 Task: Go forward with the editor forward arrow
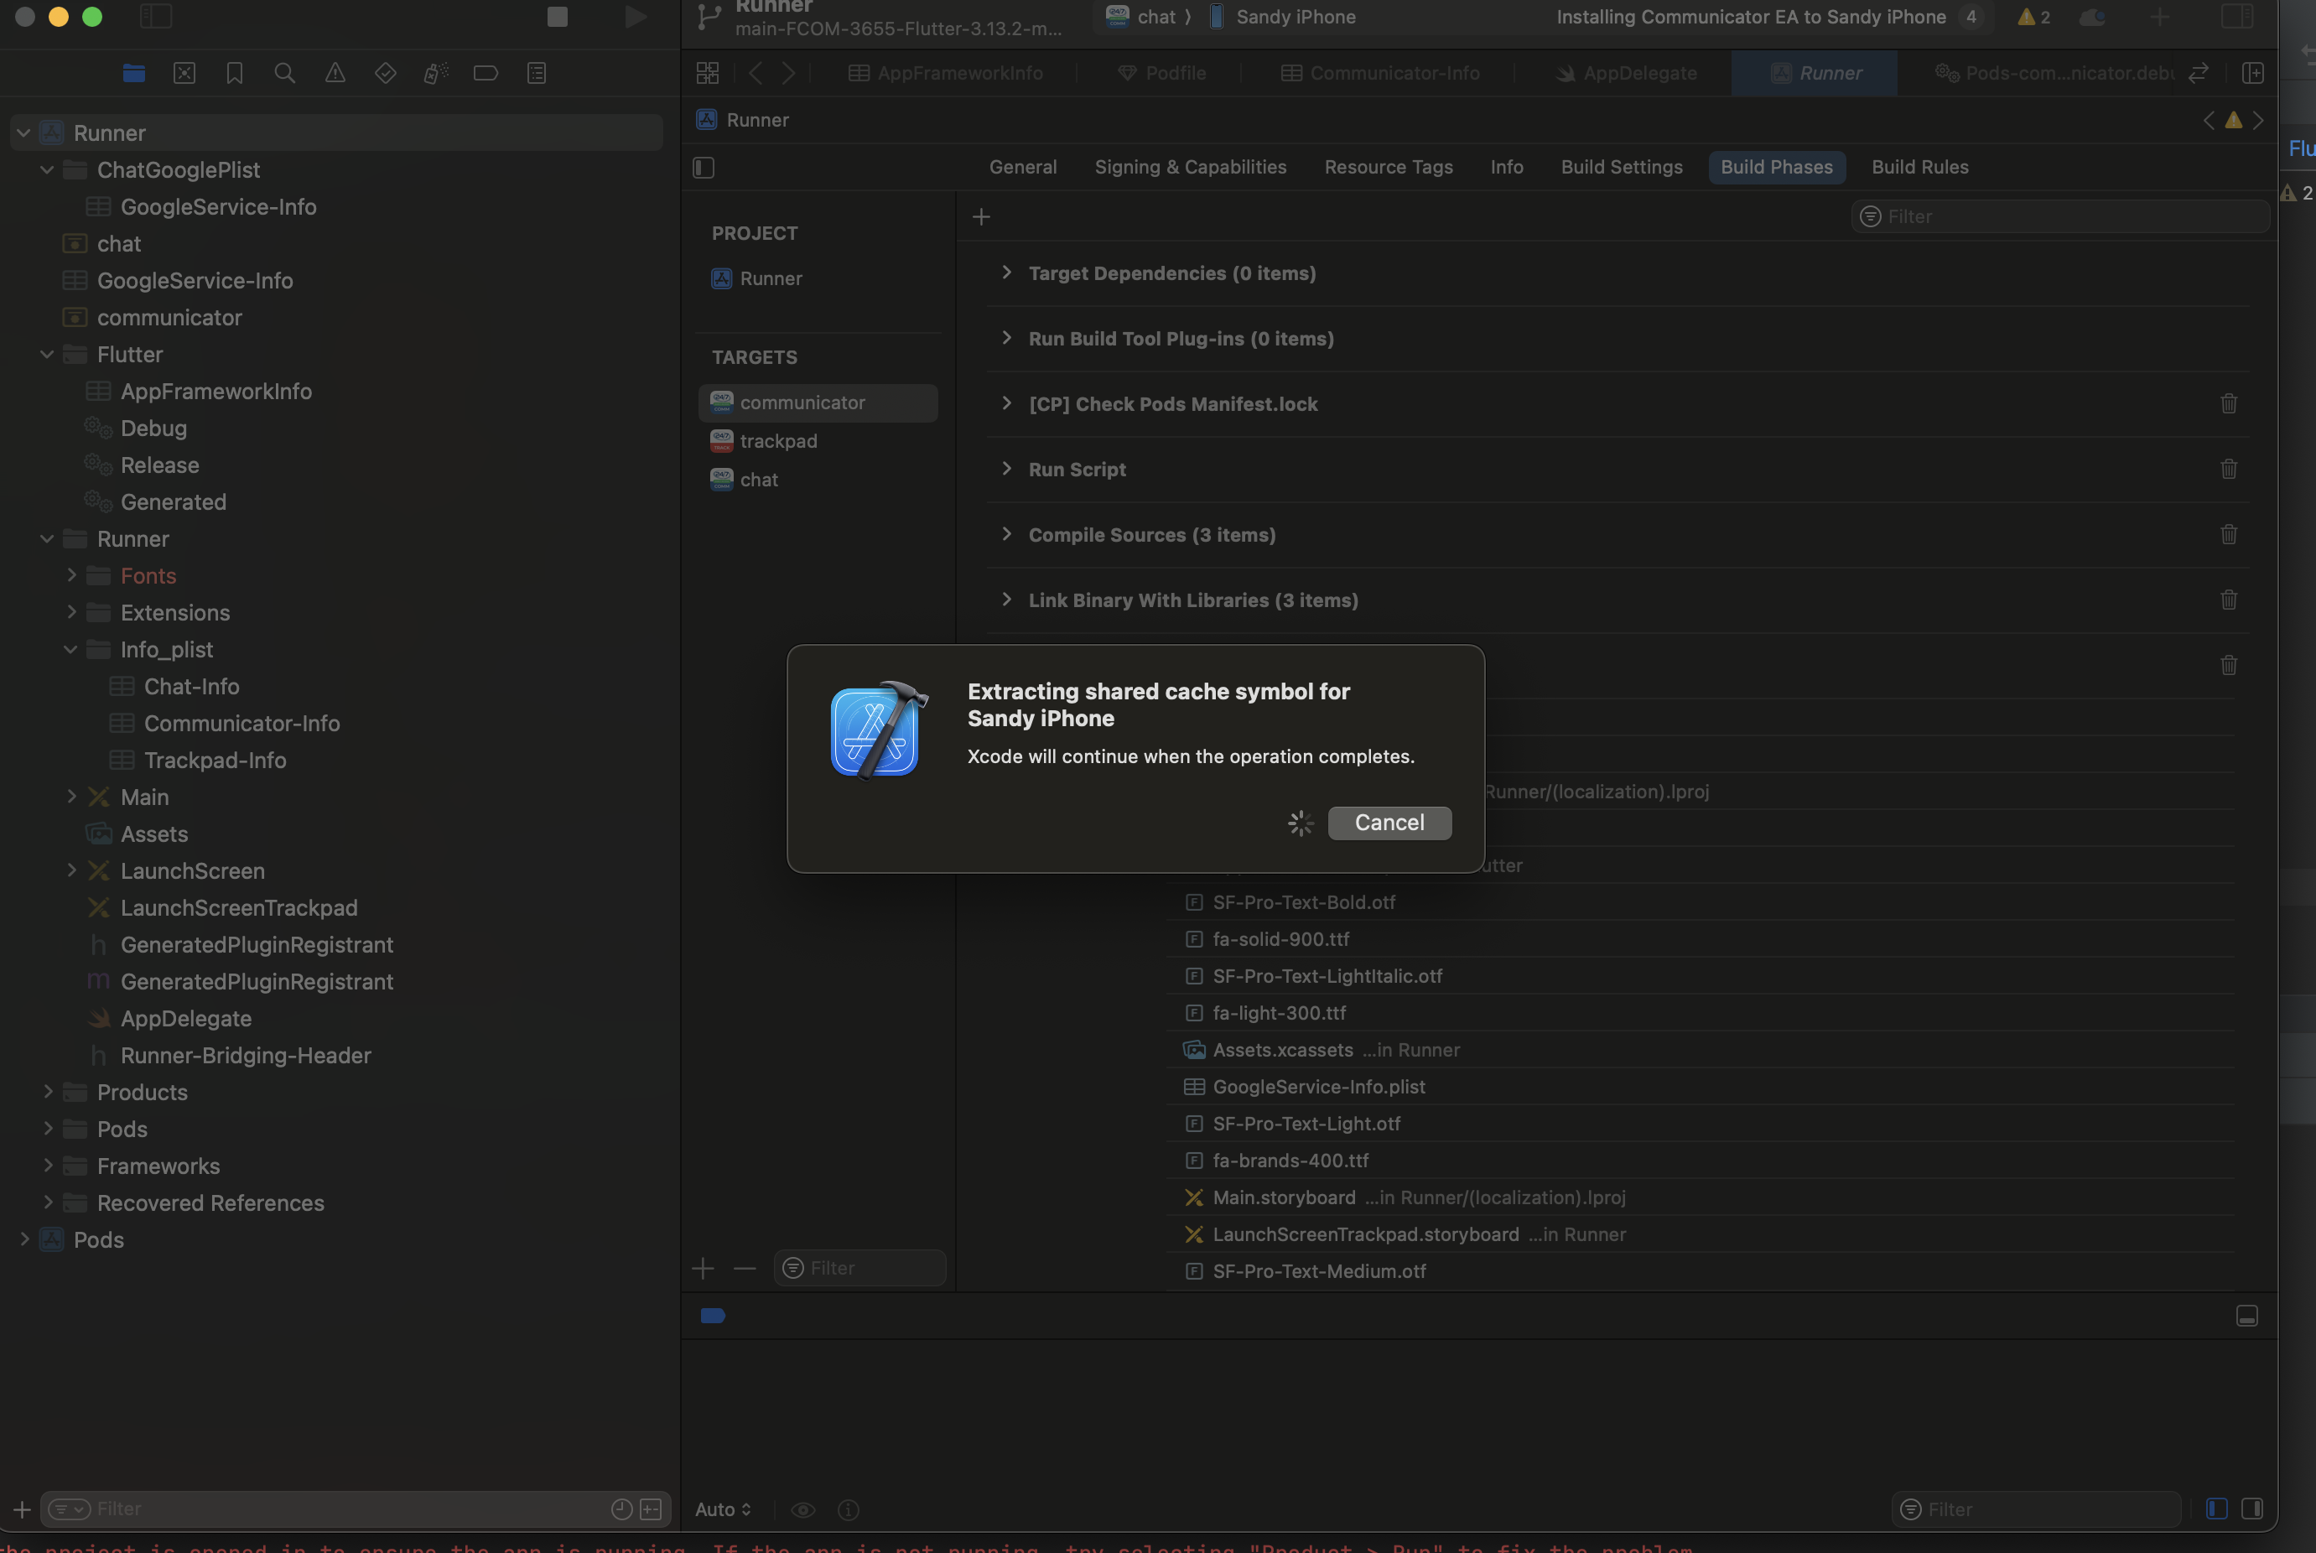click(788, 73)
